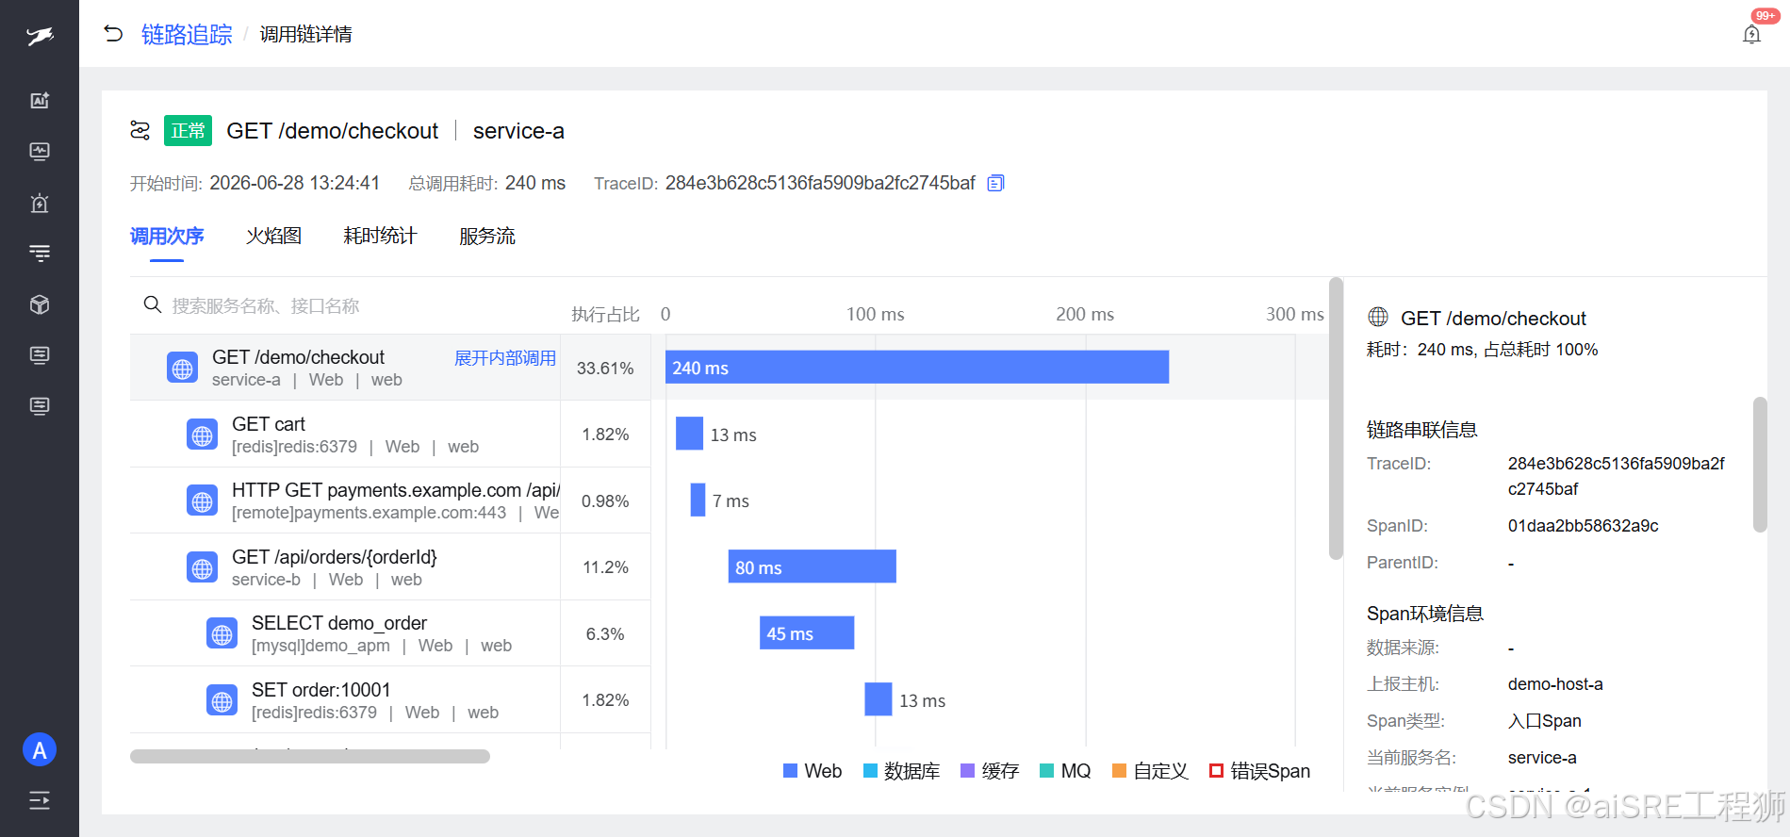
Task: Expand the sidebar with the bottom menu icon
Action: tap(40, 801)
